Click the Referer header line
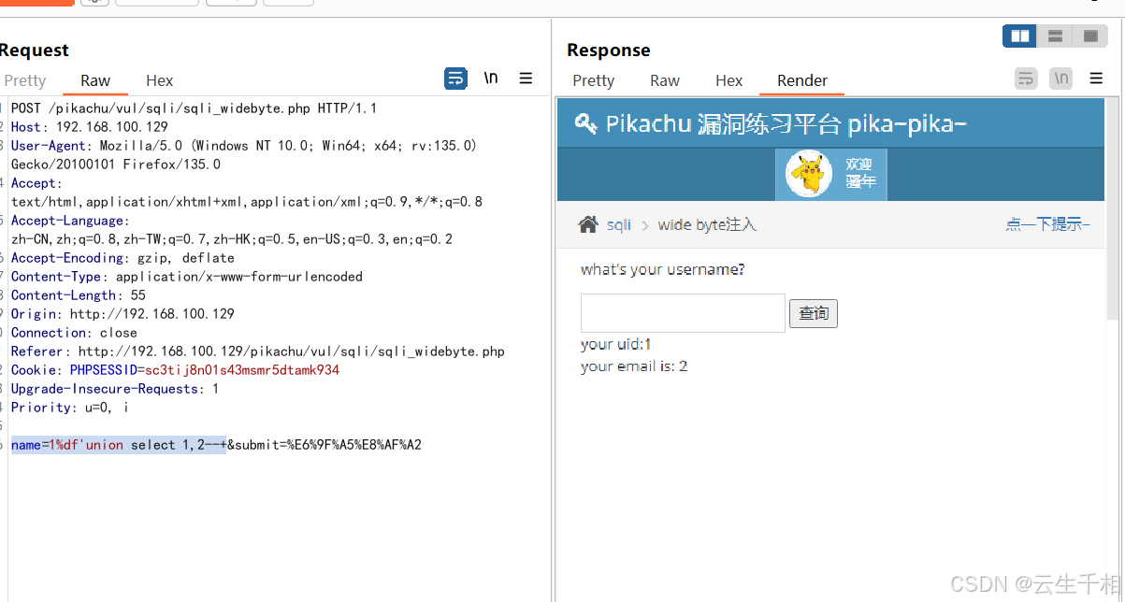1125x602 pixels. coord(258,351)
